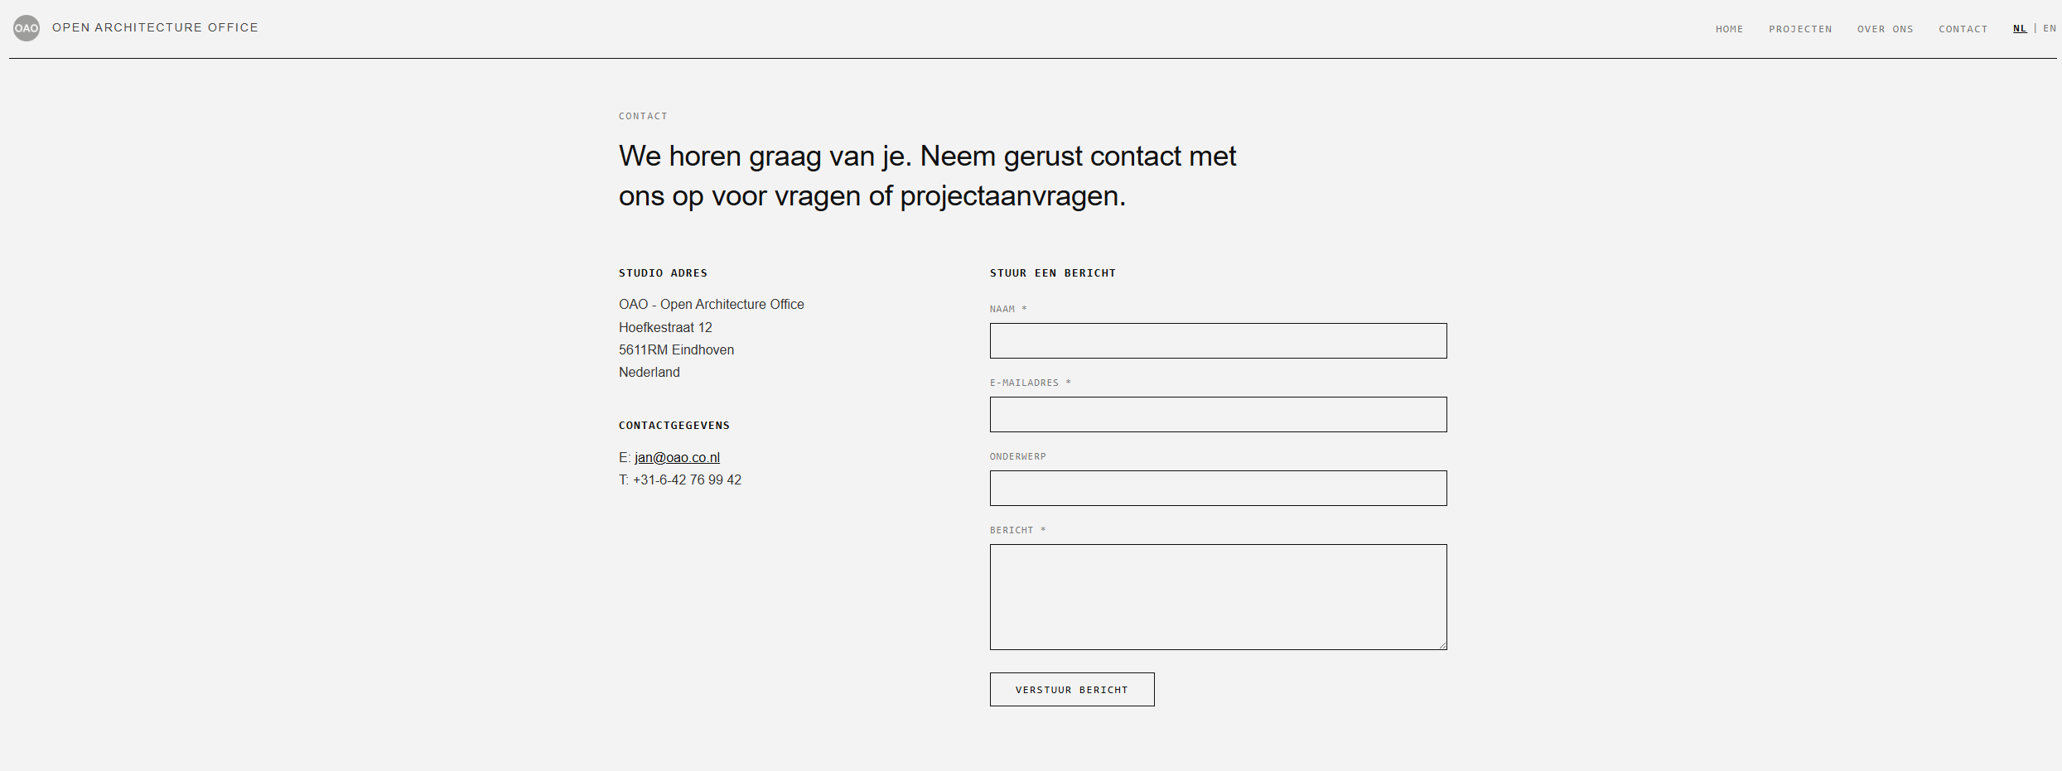Switch language to EN
Viewport: 2062px width, 771px height.
pyautogui.click(x=2050, y=28)
